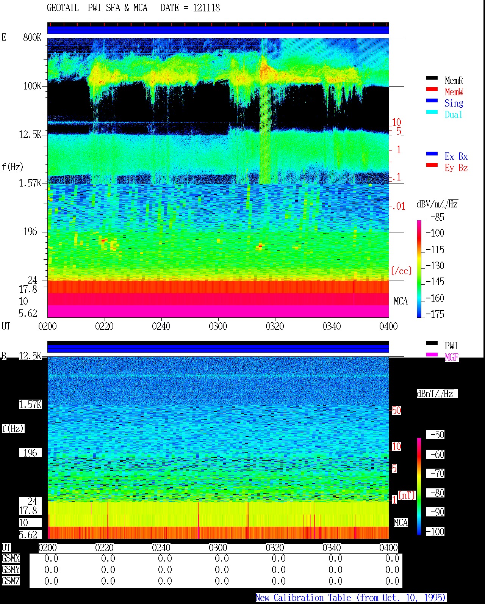Click the red Ey Bz legend swatch
This screenshot has height=604, width=485.
(x=432, y=165)
